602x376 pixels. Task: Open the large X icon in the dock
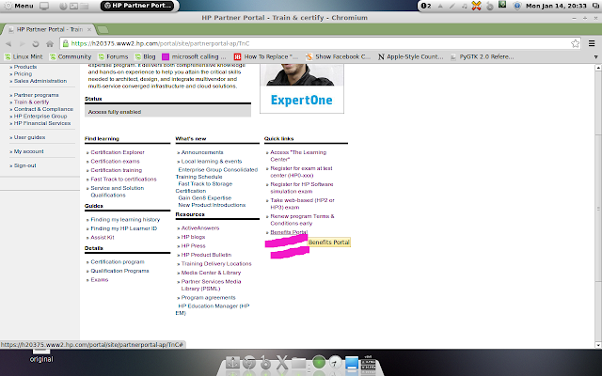[282, 363]
